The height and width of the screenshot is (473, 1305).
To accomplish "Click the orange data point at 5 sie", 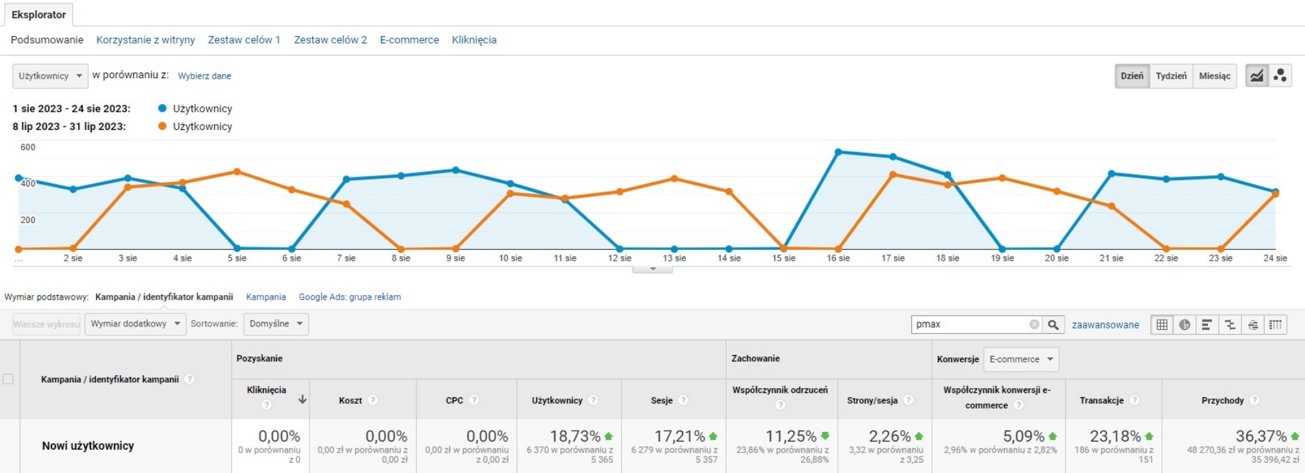I will click(x=237, y=171).
